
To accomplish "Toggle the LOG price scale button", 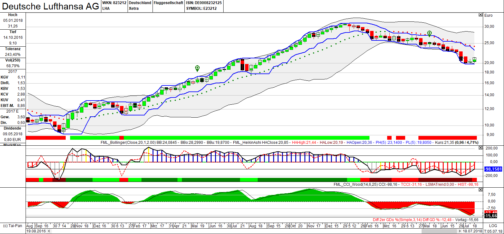I will [493, 226].
